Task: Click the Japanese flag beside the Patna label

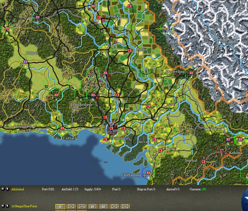Action: pyautogui.click(x=130, y=51)
